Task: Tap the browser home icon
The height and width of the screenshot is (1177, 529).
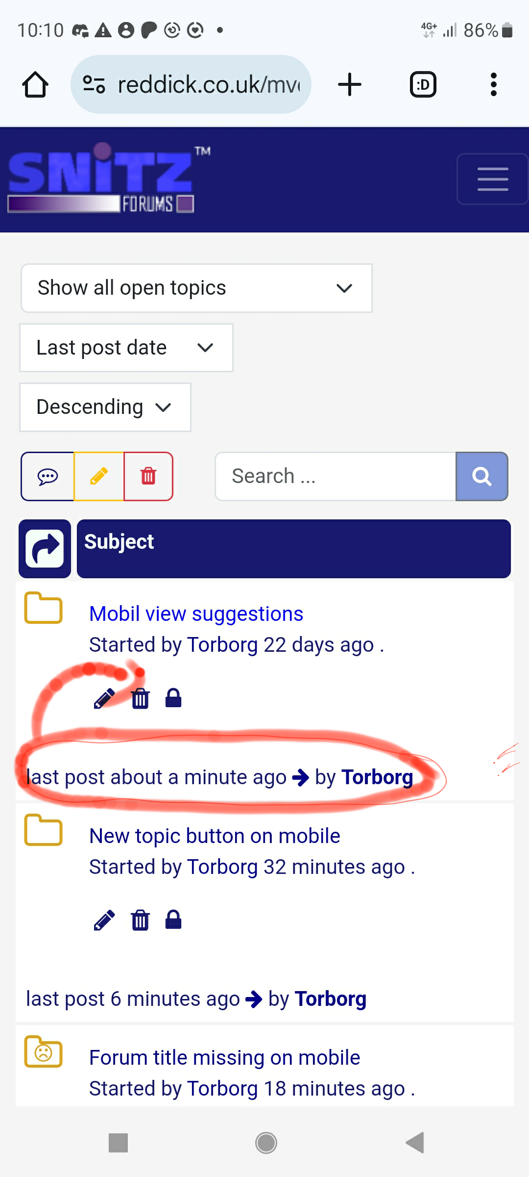Action: coord(35,85)
